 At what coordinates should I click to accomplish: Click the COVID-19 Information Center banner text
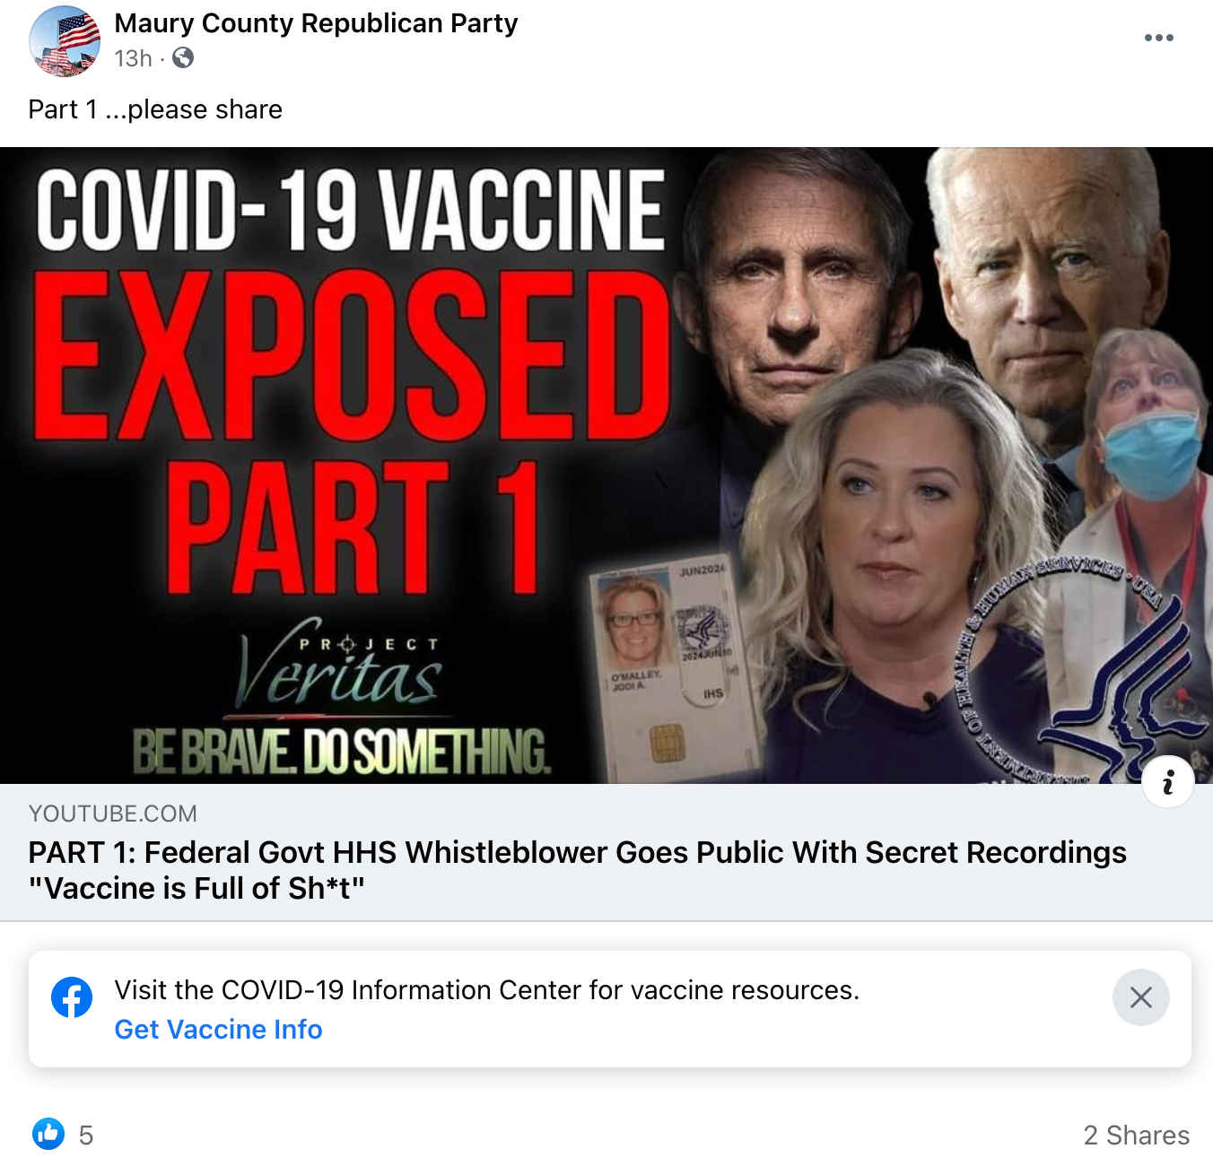487,990
